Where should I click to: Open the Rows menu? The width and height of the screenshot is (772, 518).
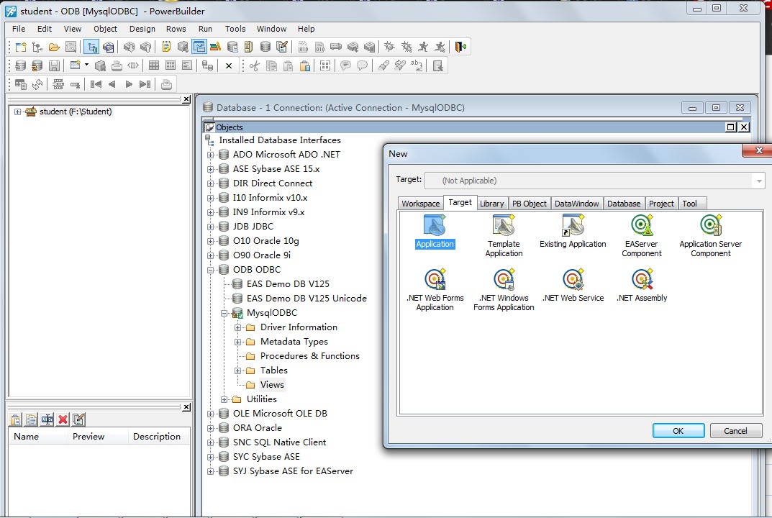click(x=176, y=29)
